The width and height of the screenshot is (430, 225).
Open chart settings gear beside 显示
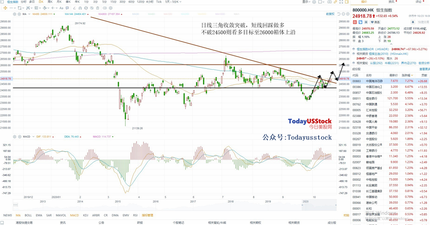click(314, 1)
